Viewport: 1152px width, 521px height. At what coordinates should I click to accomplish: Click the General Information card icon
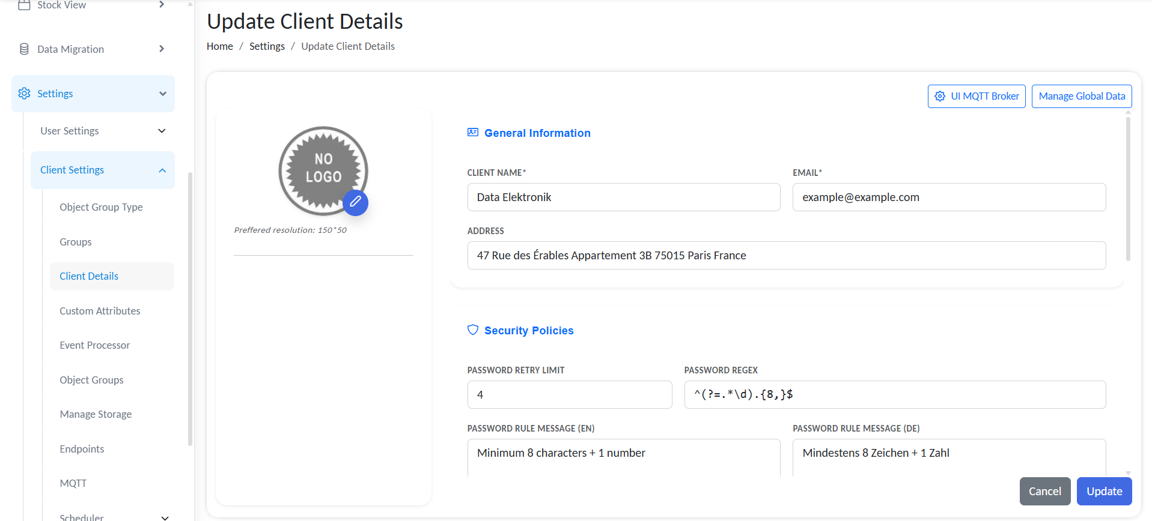pyautogui.click(x=473, y=133)
